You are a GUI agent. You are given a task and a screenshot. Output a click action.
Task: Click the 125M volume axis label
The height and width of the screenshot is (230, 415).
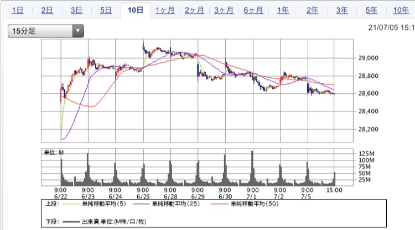[366, 153]
